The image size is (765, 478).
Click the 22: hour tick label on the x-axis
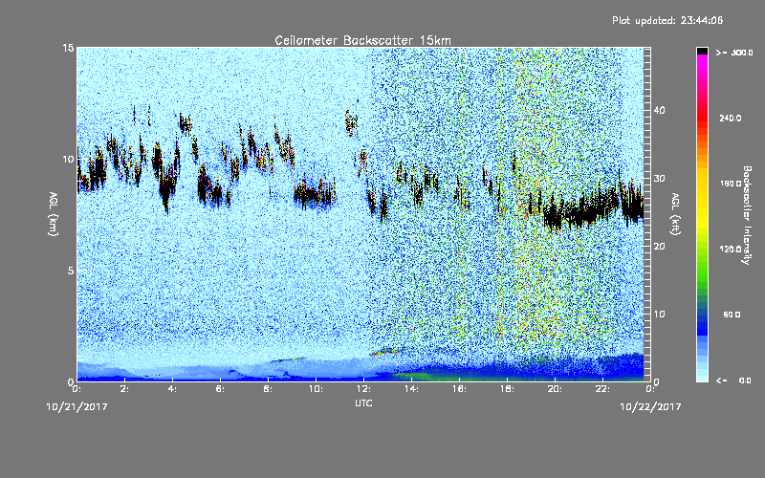point(602,389)
